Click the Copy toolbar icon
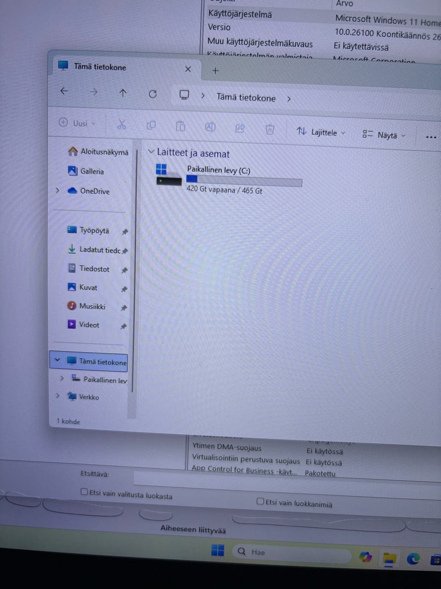Viewport: 441px width, 589px height. coord(151,125)
